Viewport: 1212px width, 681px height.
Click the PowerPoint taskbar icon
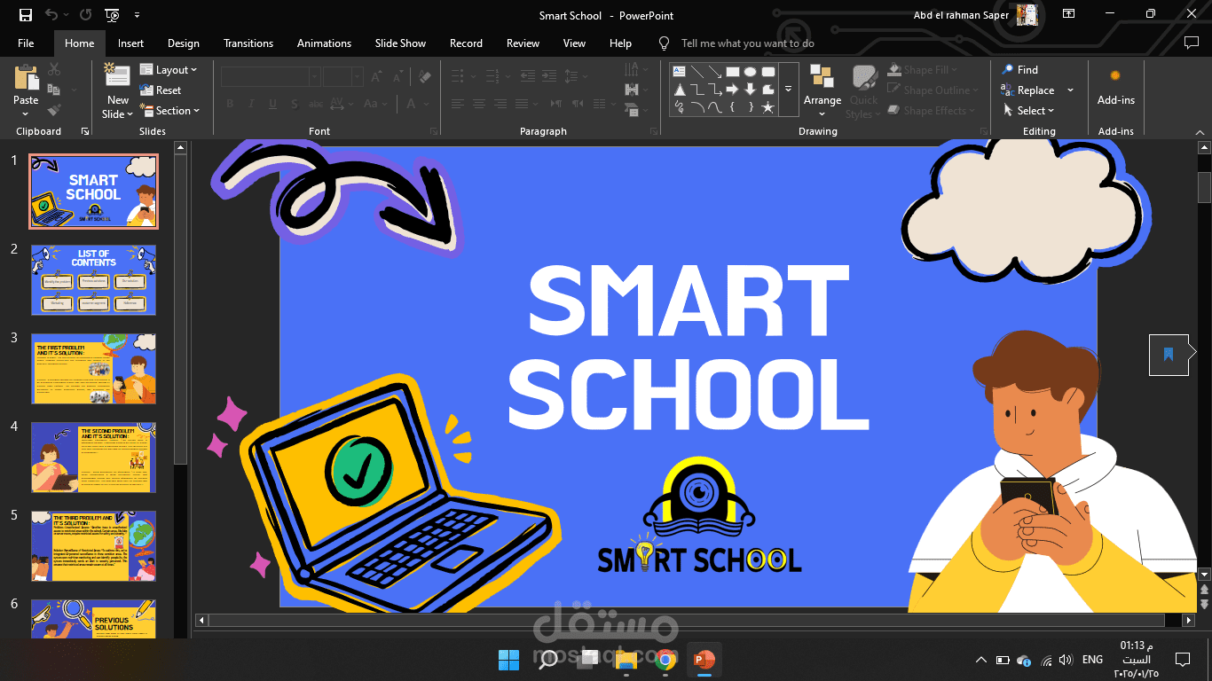704,660
